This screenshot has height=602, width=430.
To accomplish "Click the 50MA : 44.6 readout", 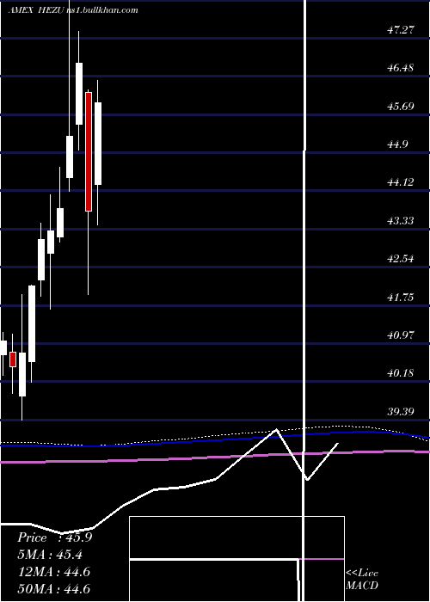I will tap(53, 589).
